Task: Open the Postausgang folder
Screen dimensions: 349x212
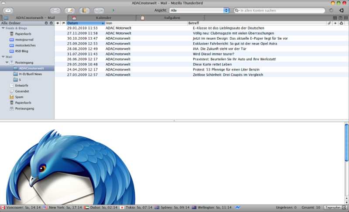Action: 24,109
